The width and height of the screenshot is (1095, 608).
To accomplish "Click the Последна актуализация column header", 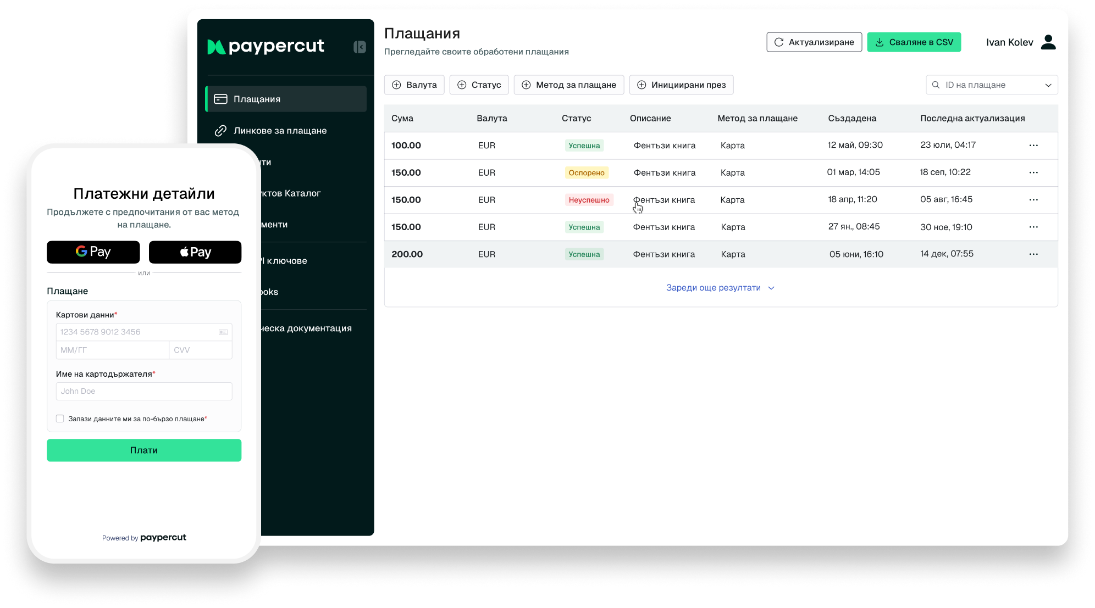I will tap(972, 118).
